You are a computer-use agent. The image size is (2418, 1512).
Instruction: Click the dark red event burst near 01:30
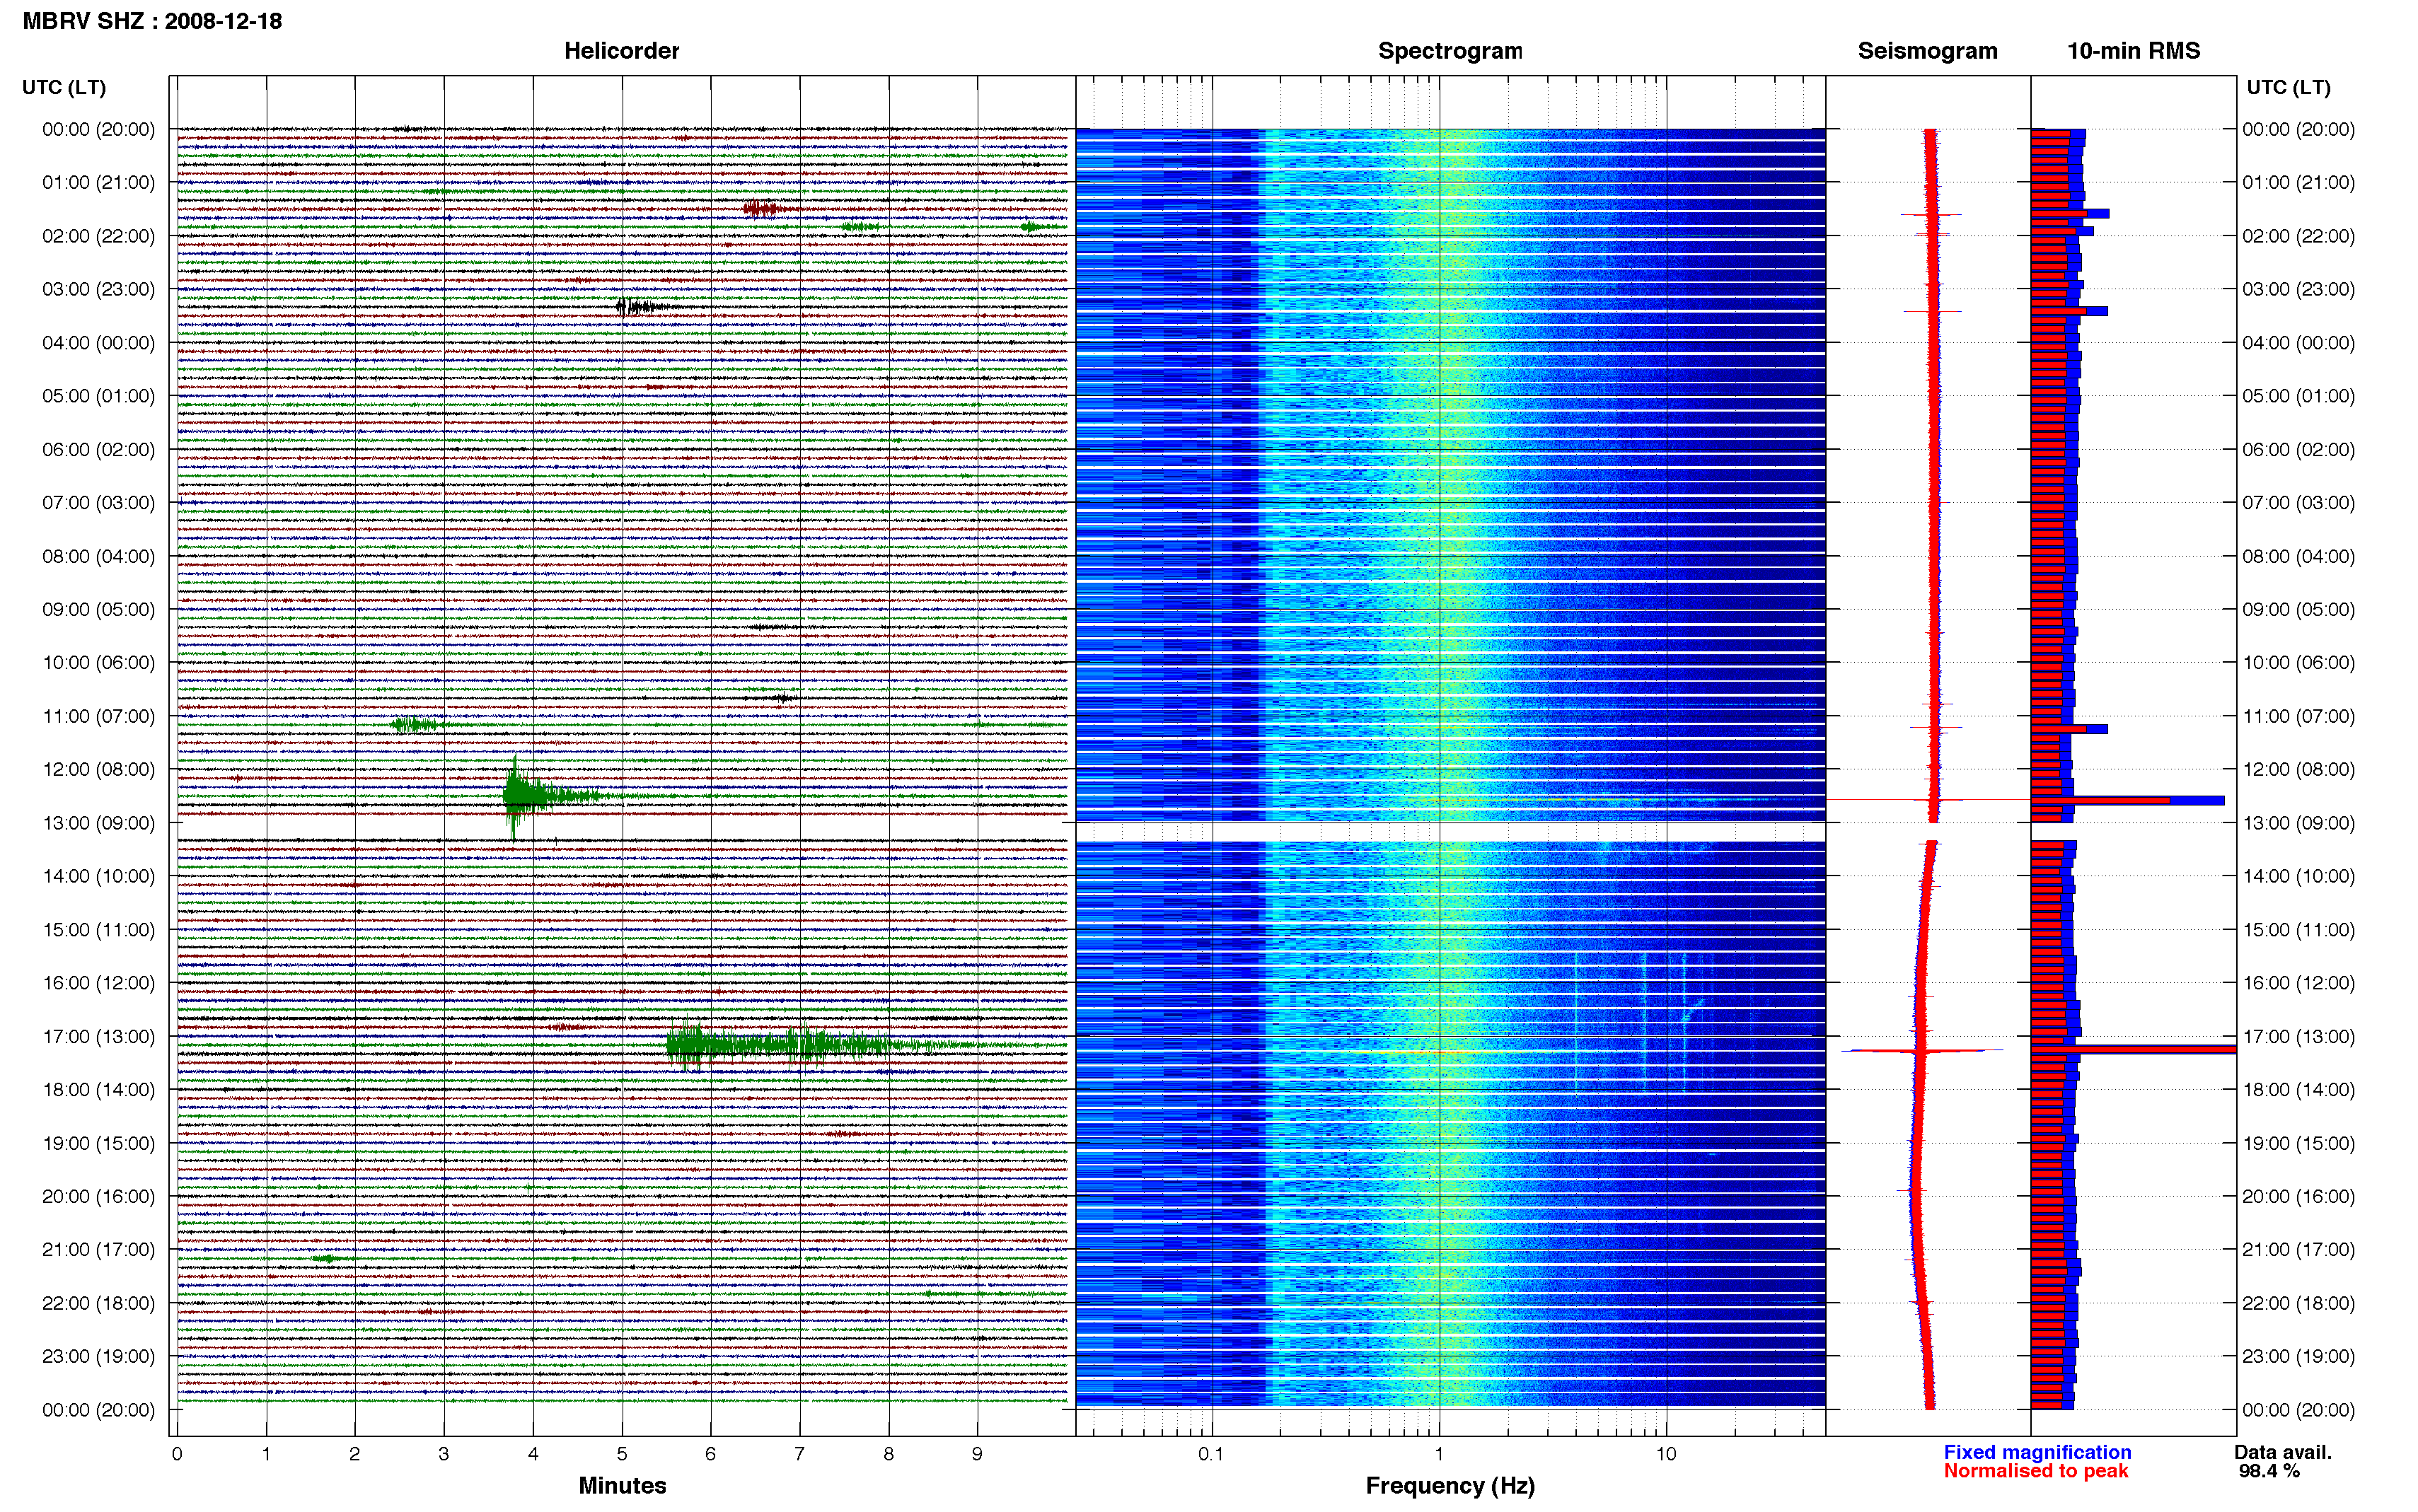tap(762, 208)
